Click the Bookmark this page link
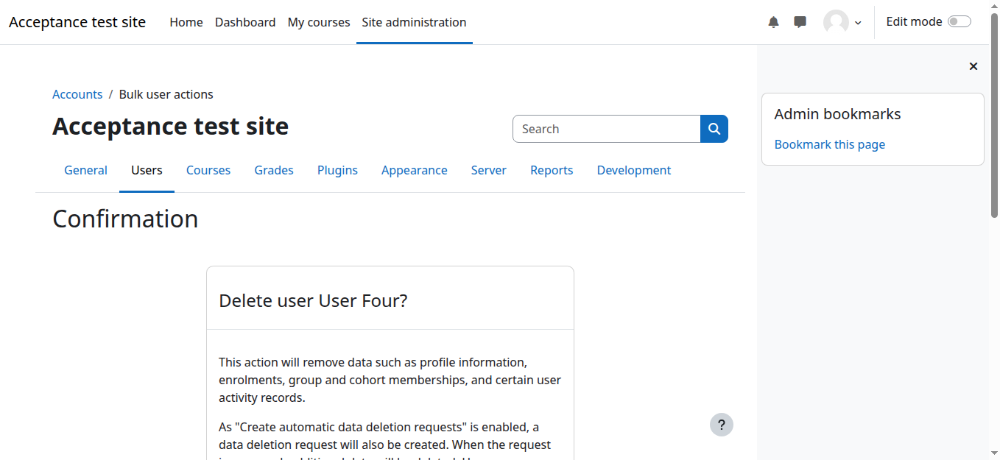Screen dimensions: 1000x460 pyautogui.click(x=829, y=144)
